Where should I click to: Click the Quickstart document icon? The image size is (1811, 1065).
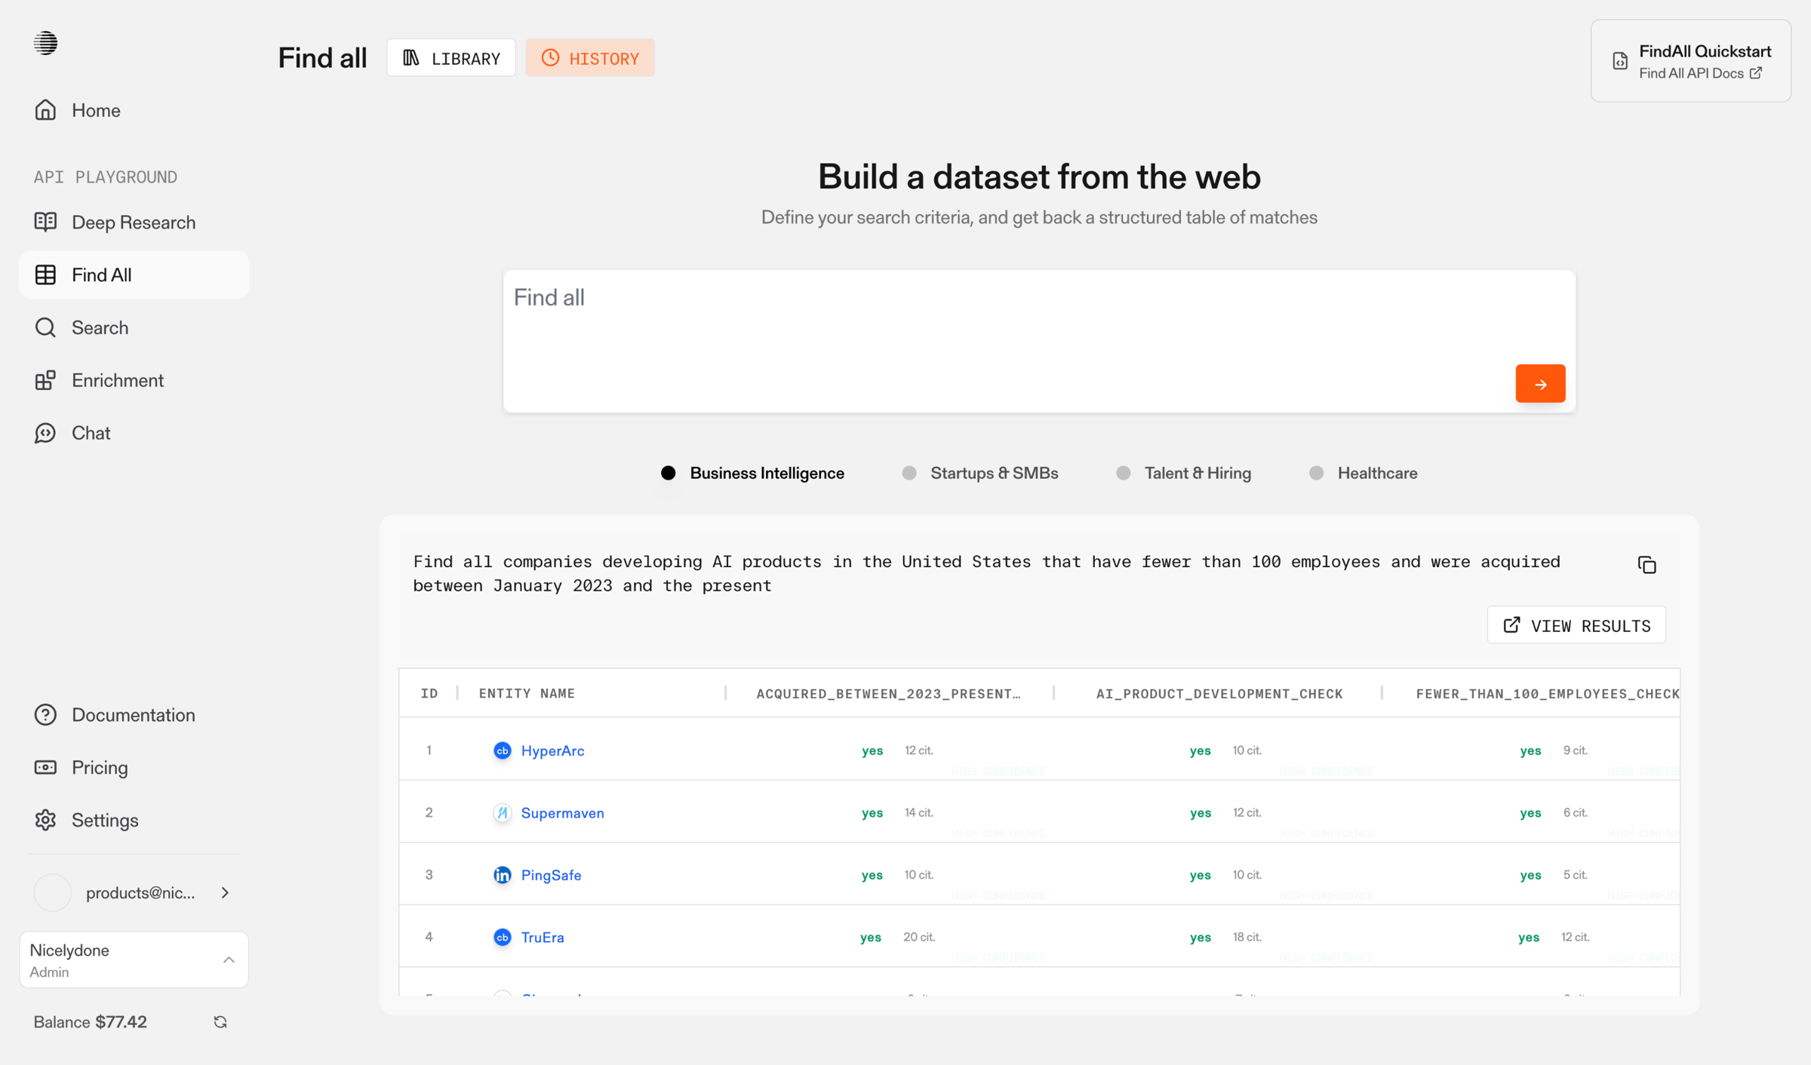(1620, 61)
